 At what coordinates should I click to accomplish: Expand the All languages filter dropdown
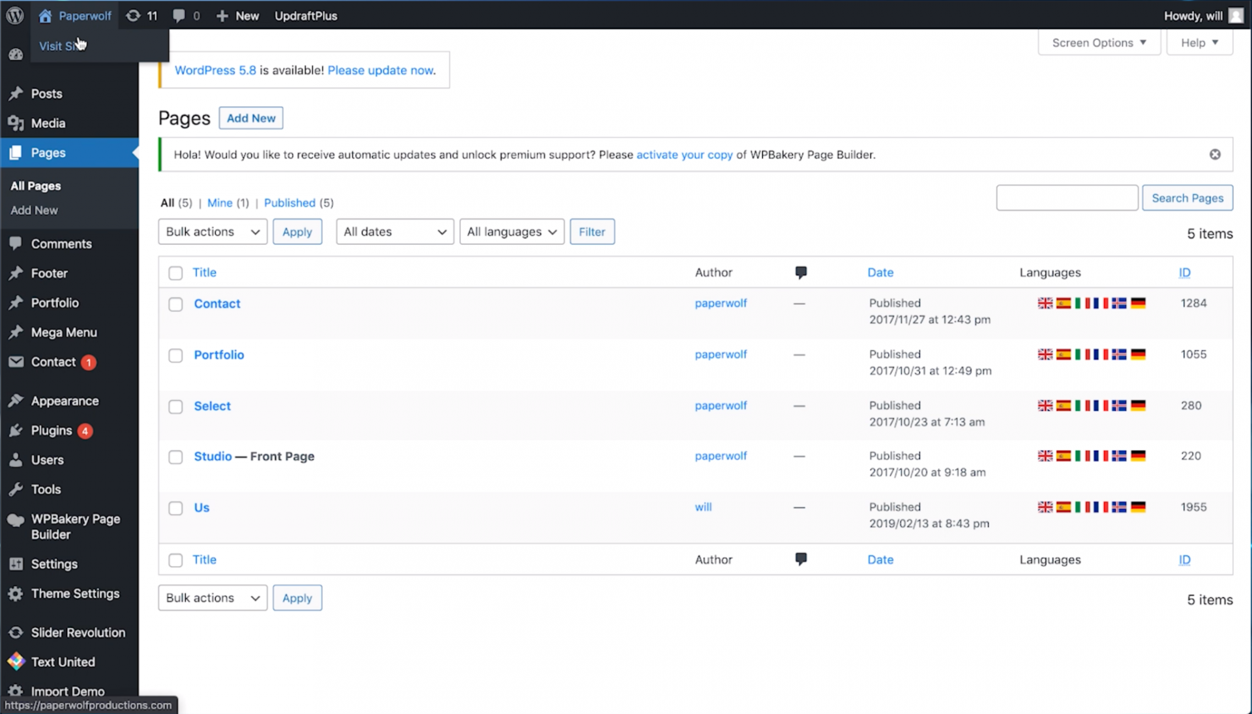[x=511, y=231]
